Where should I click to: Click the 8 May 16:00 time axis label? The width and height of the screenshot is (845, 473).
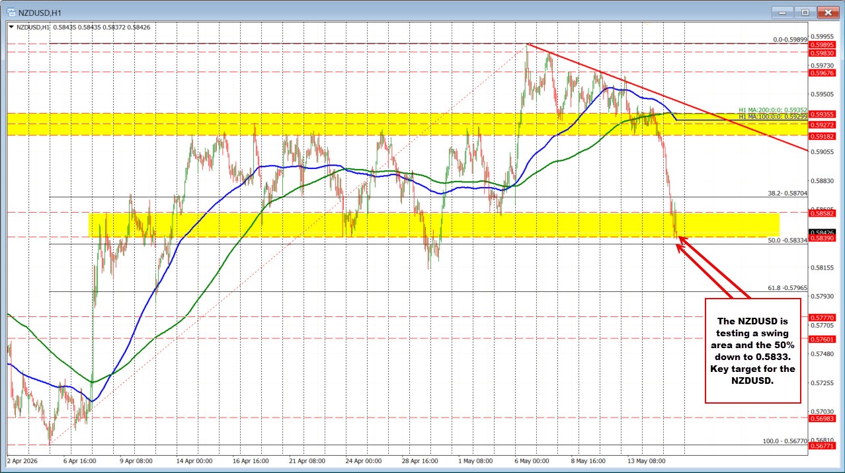[590, 460]
